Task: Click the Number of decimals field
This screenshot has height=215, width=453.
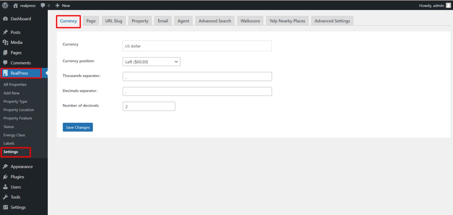Action: pos(149,106)
